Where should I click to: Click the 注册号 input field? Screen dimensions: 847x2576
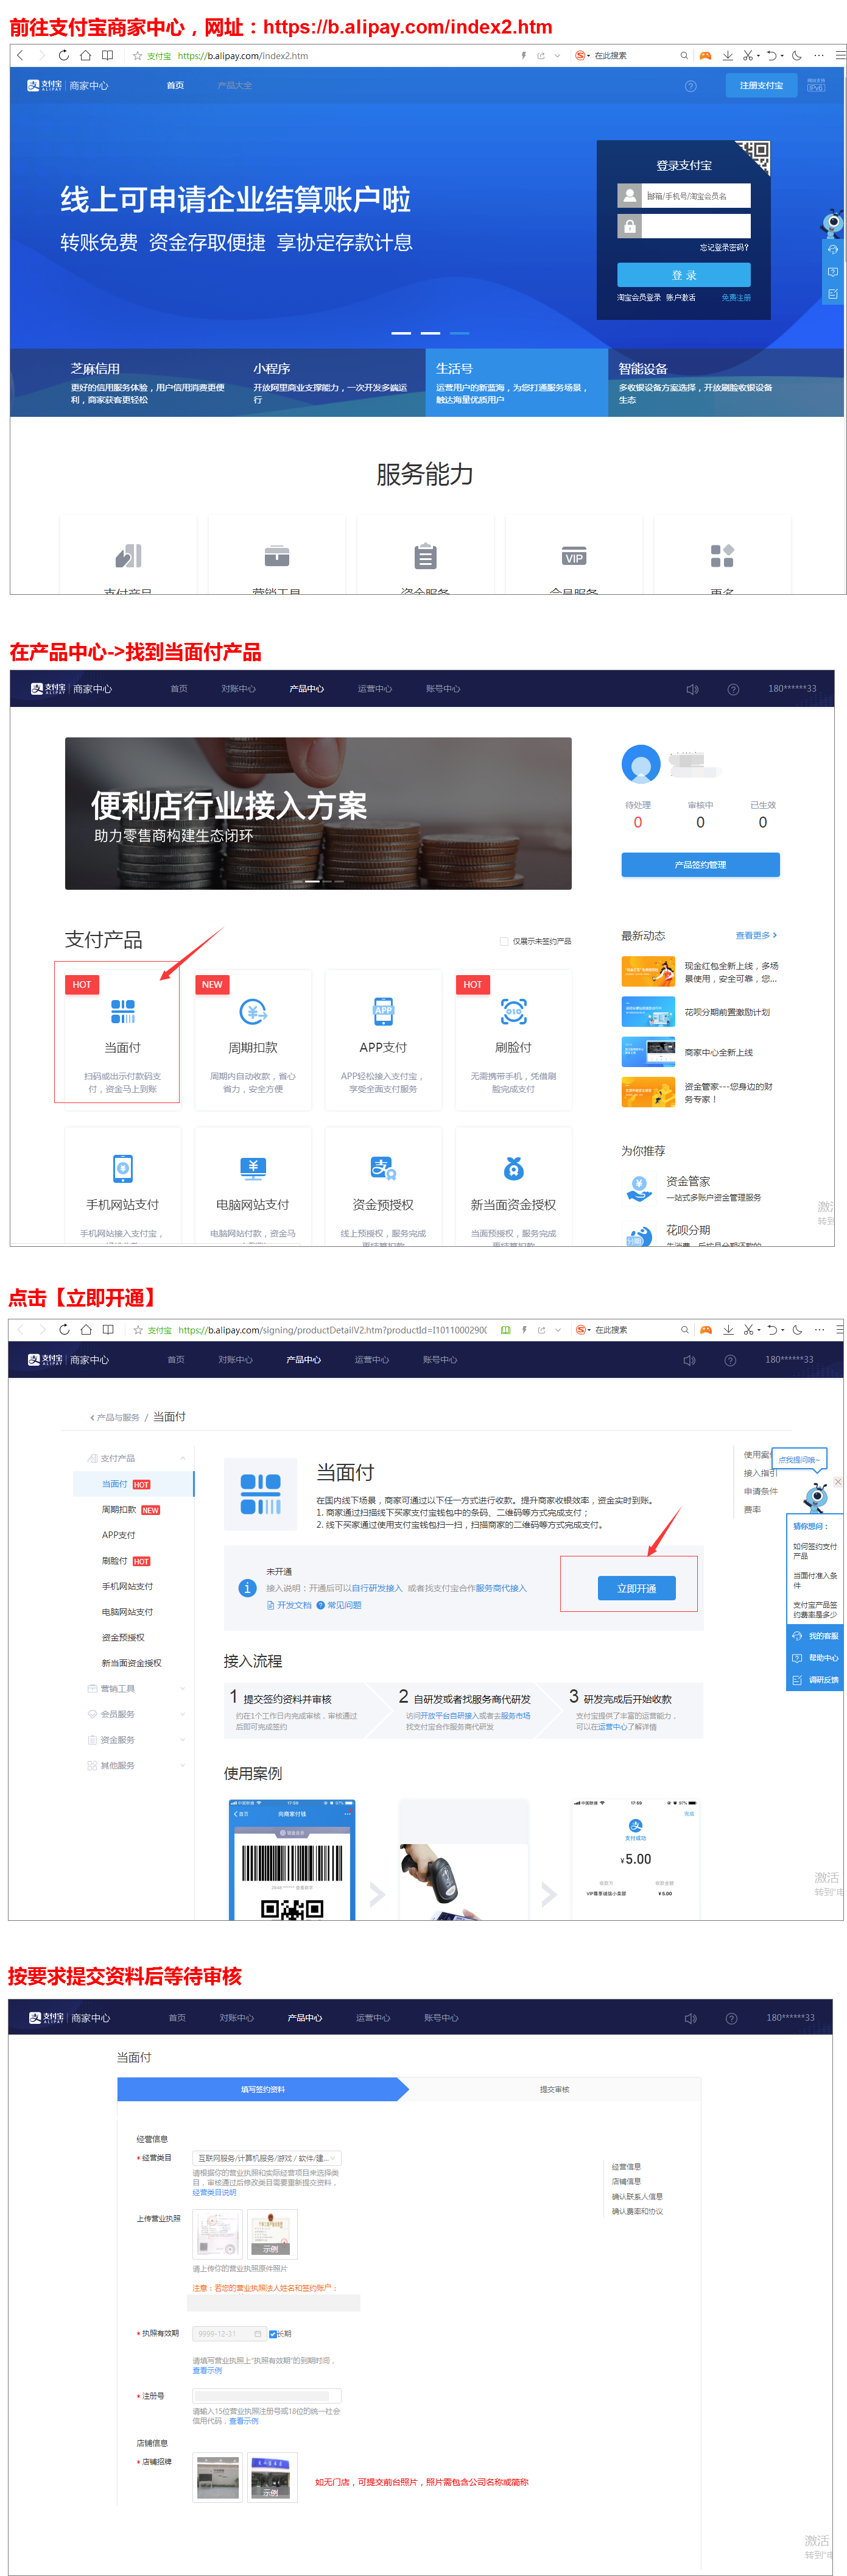(267, 2396)
